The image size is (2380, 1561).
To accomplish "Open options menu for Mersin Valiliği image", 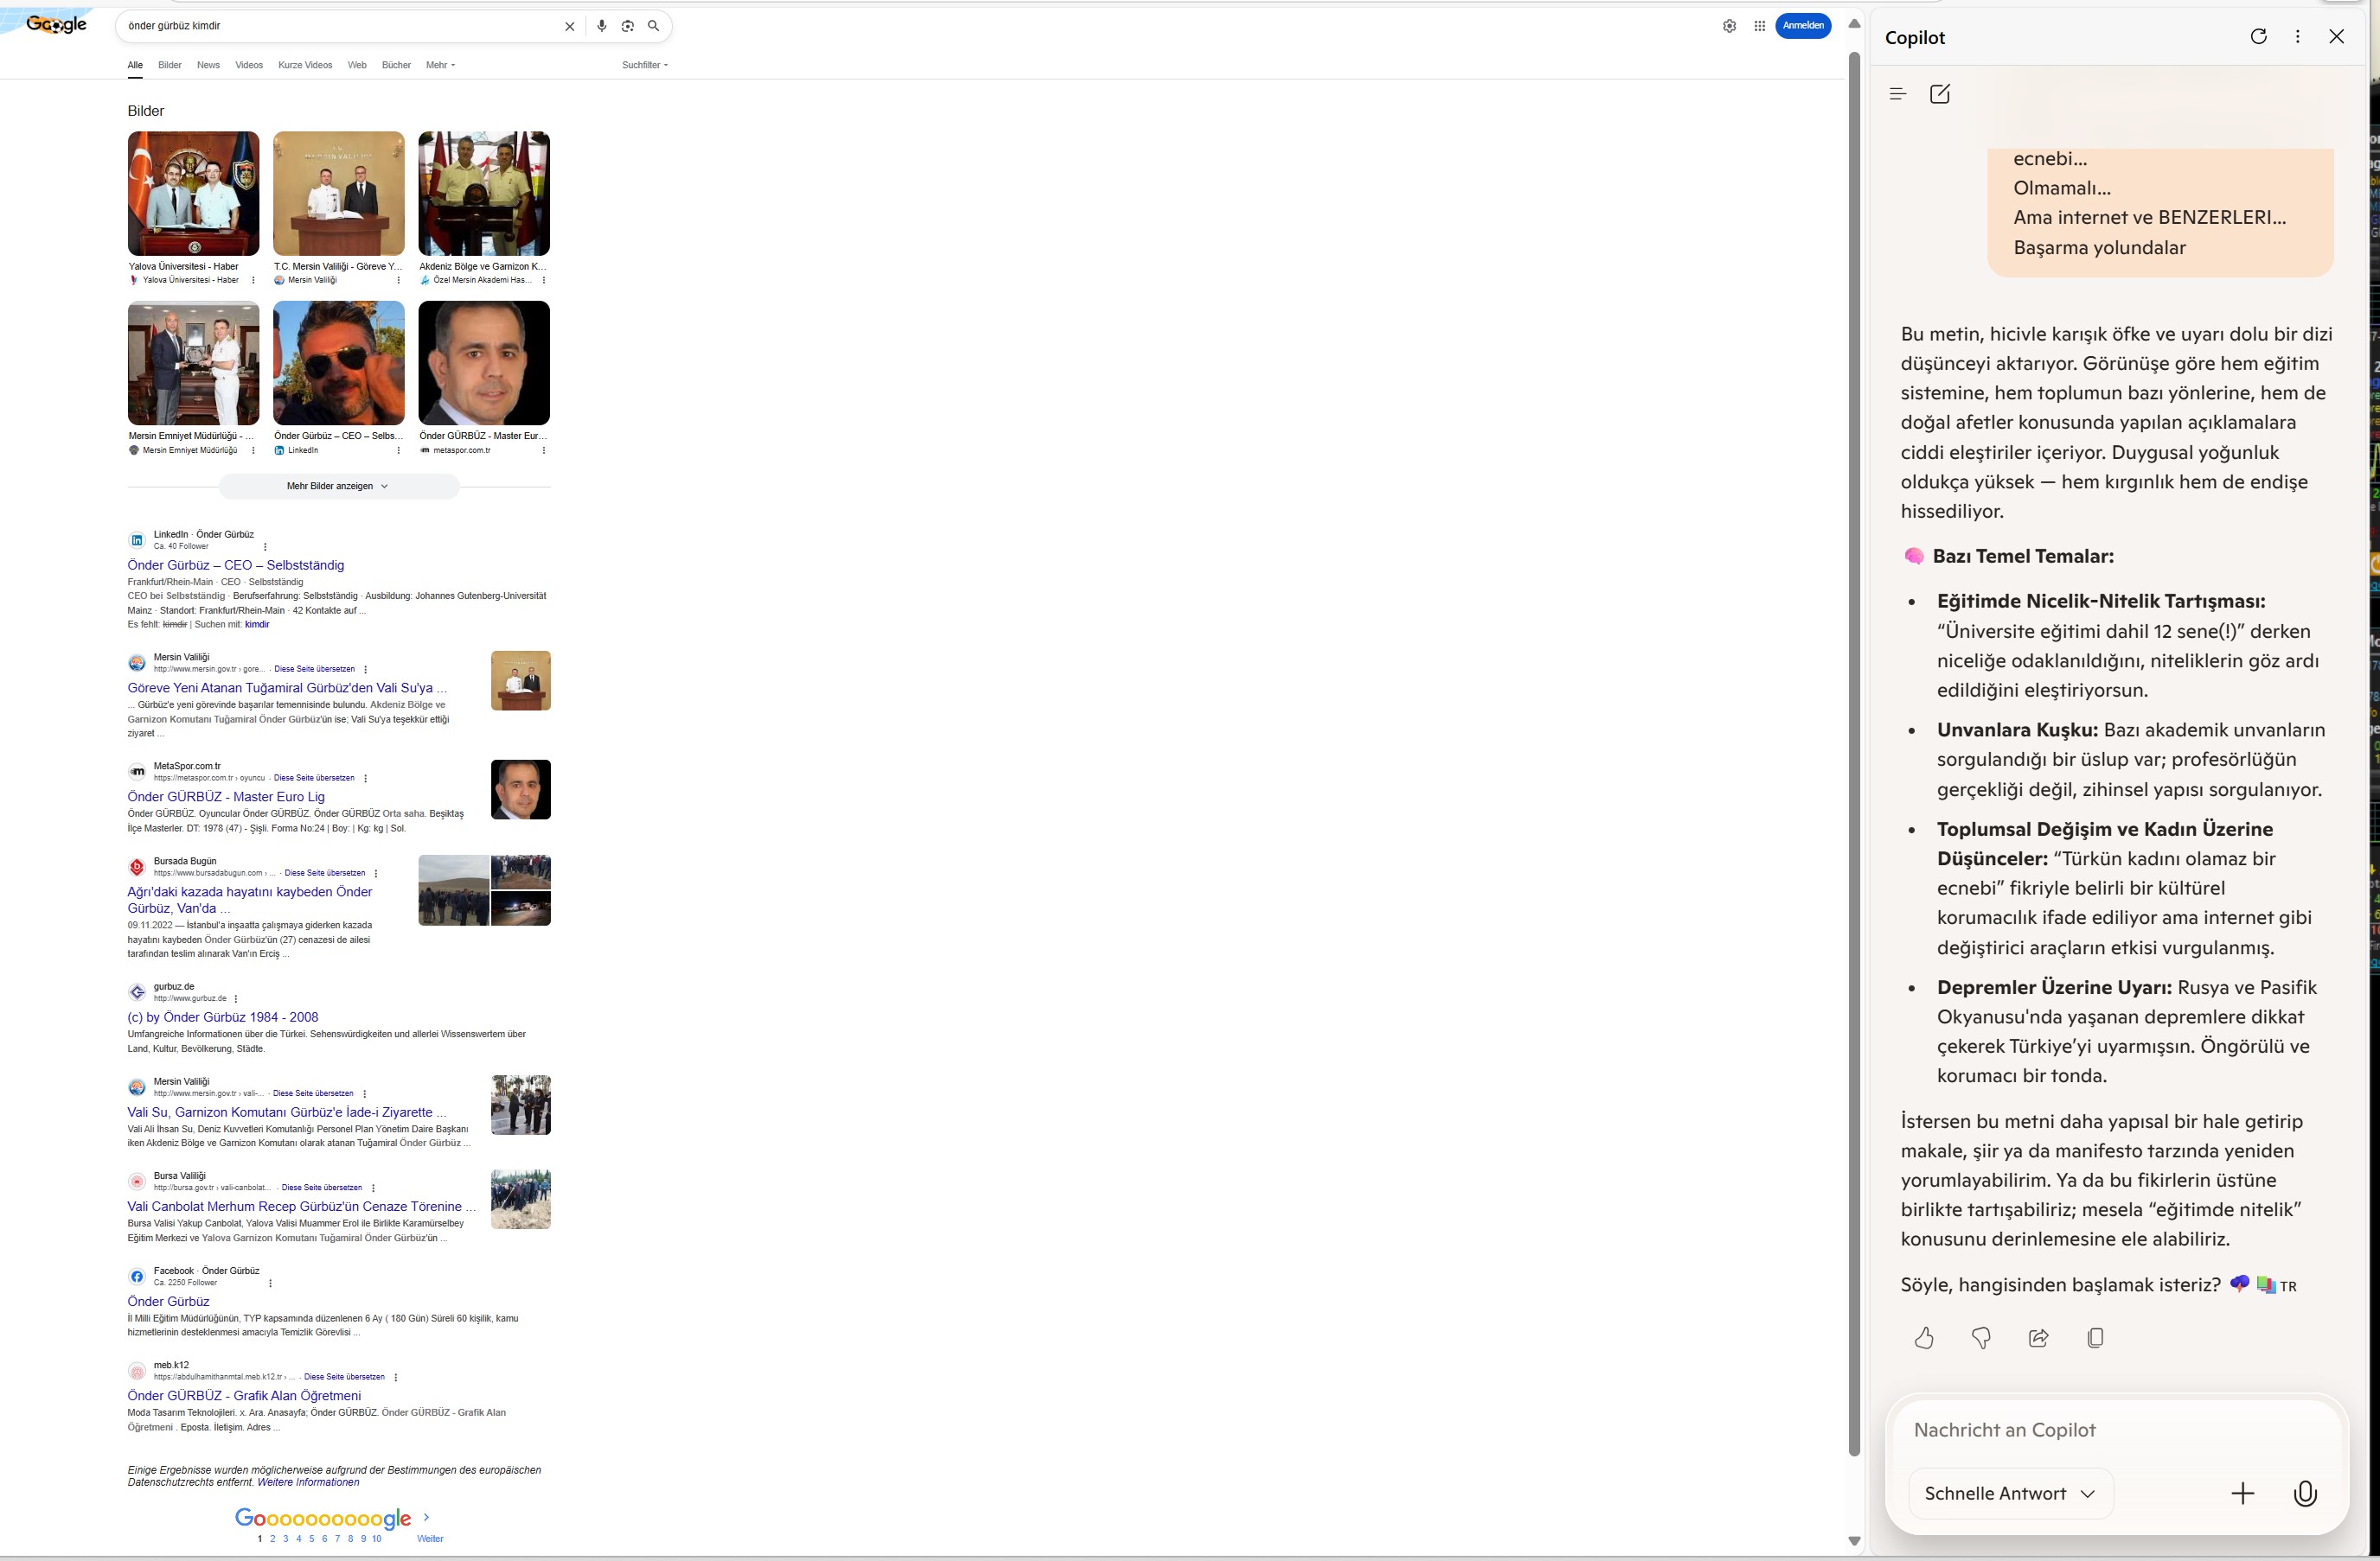I will (x=398, y=281).
